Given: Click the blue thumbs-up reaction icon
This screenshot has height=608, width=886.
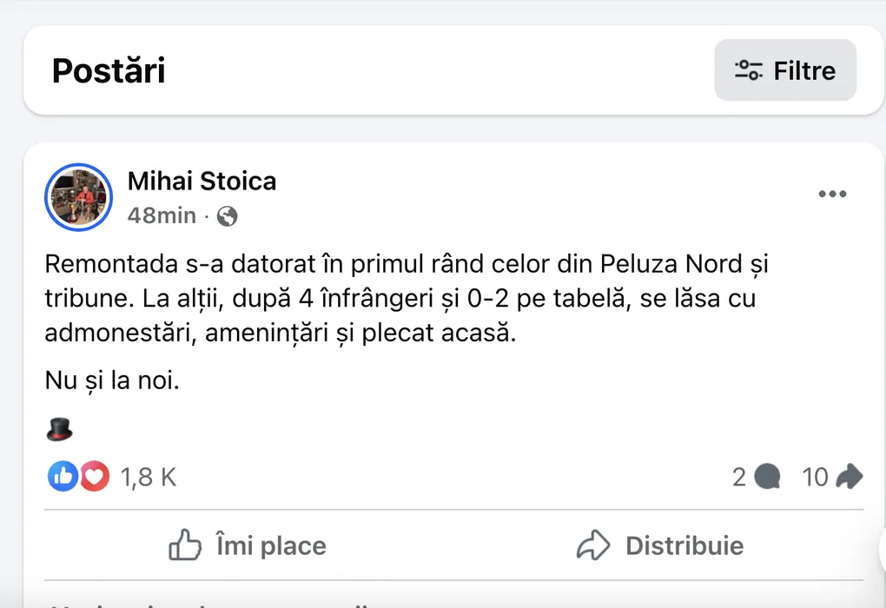Looking at the screenshot, I should point(63,476).
